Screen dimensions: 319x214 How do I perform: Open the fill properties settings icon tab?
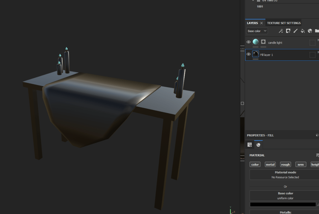click(250, 145)
